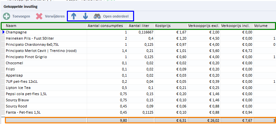The width and height of the screenshot is (276, 124).
Task: Select the Appelsap row
Action: point(139,76)
